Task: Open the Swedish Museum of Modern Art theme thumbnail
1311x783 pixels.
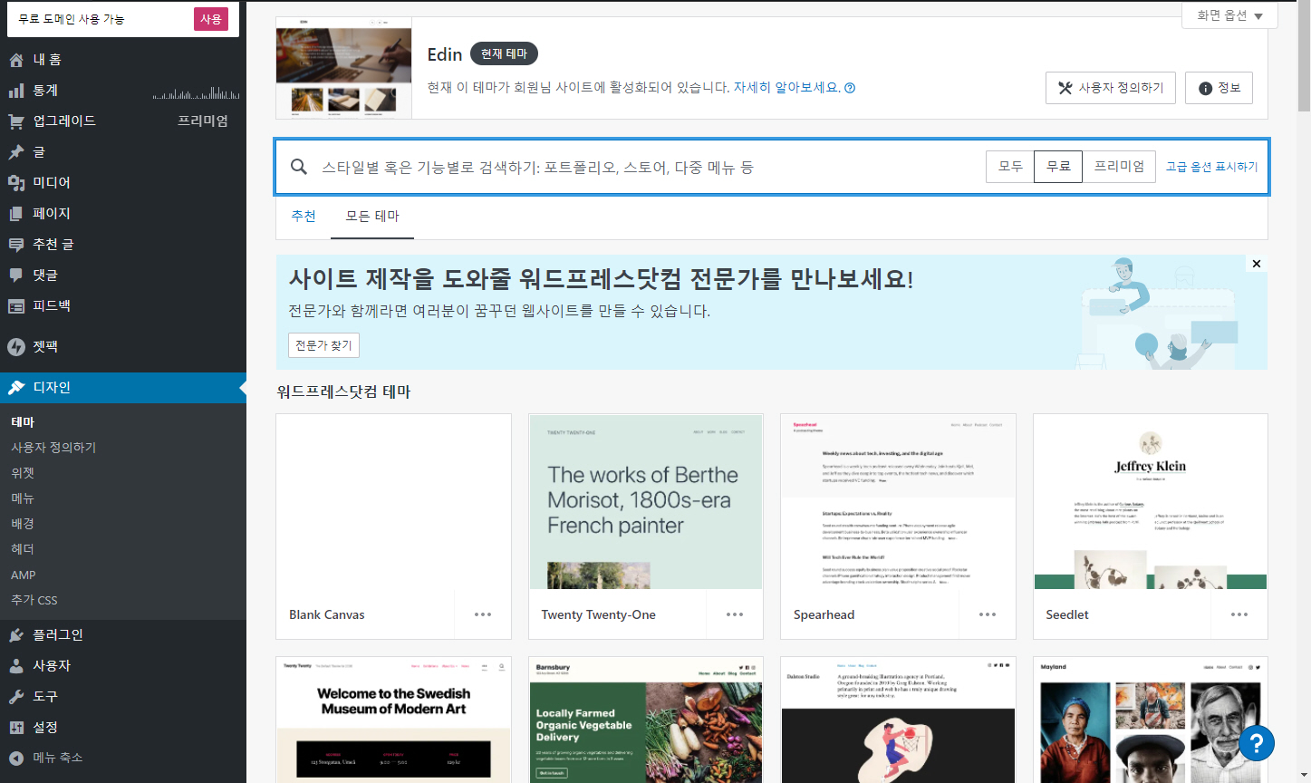Action: 393,720
